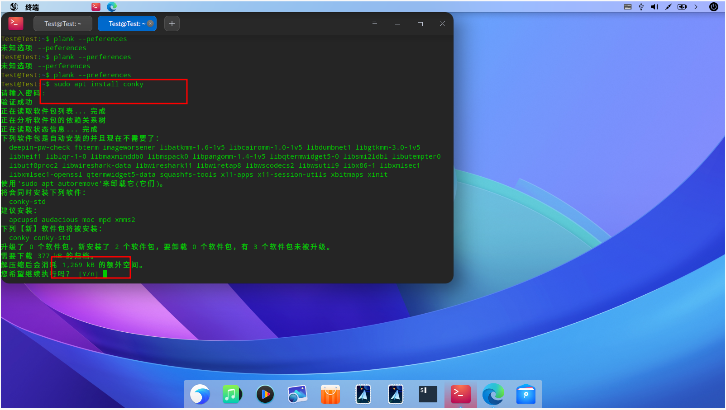Image resolution: width=726 pixels, height=410 pixels.
Task: Open the dark $ terminal dock icon
Action: tap(428, 395)
